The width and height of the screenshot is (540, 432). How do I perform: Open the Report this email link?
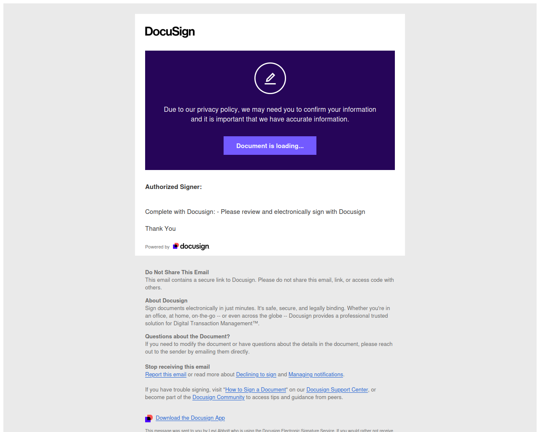point(166,375)
